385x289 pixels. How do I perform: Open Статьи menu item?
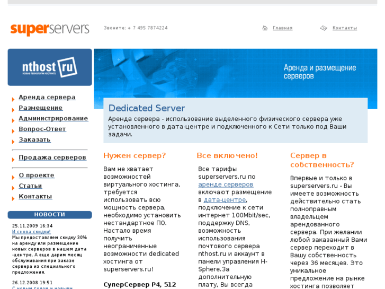tap(30, 186)
